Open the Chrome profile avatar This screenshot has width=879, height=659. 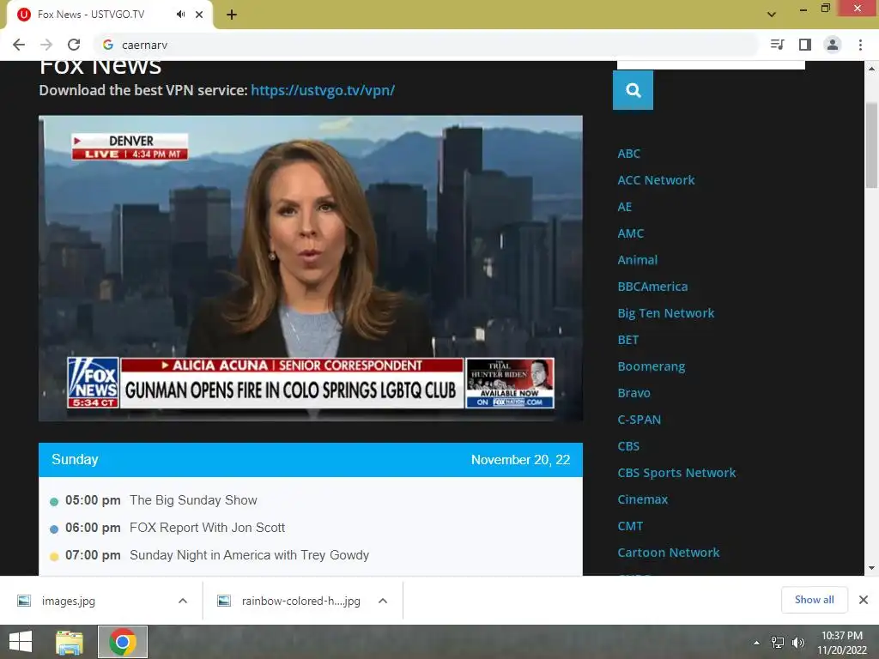click(x=833, y=45)
